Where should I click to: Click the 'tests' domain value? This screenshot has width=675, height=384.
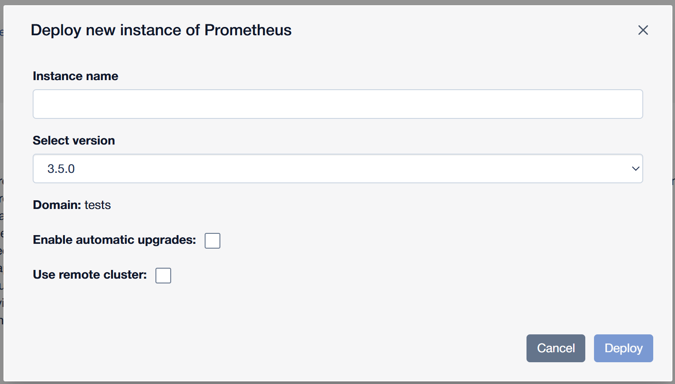98,205
